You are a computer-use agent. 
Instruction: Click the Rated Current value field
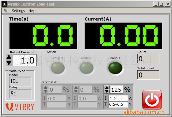(25, 60)
